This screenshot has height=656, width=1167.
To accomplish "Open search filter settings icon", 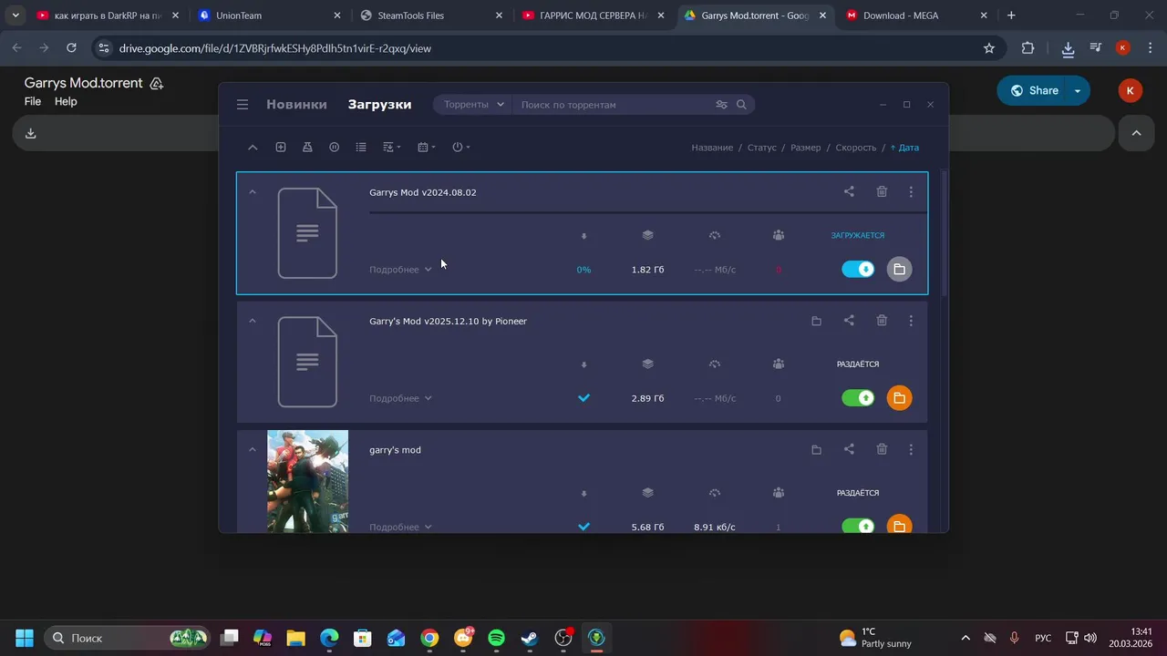I will point(721,105).
